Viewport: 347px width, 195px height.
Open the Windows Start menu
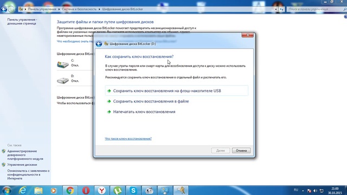7,190
